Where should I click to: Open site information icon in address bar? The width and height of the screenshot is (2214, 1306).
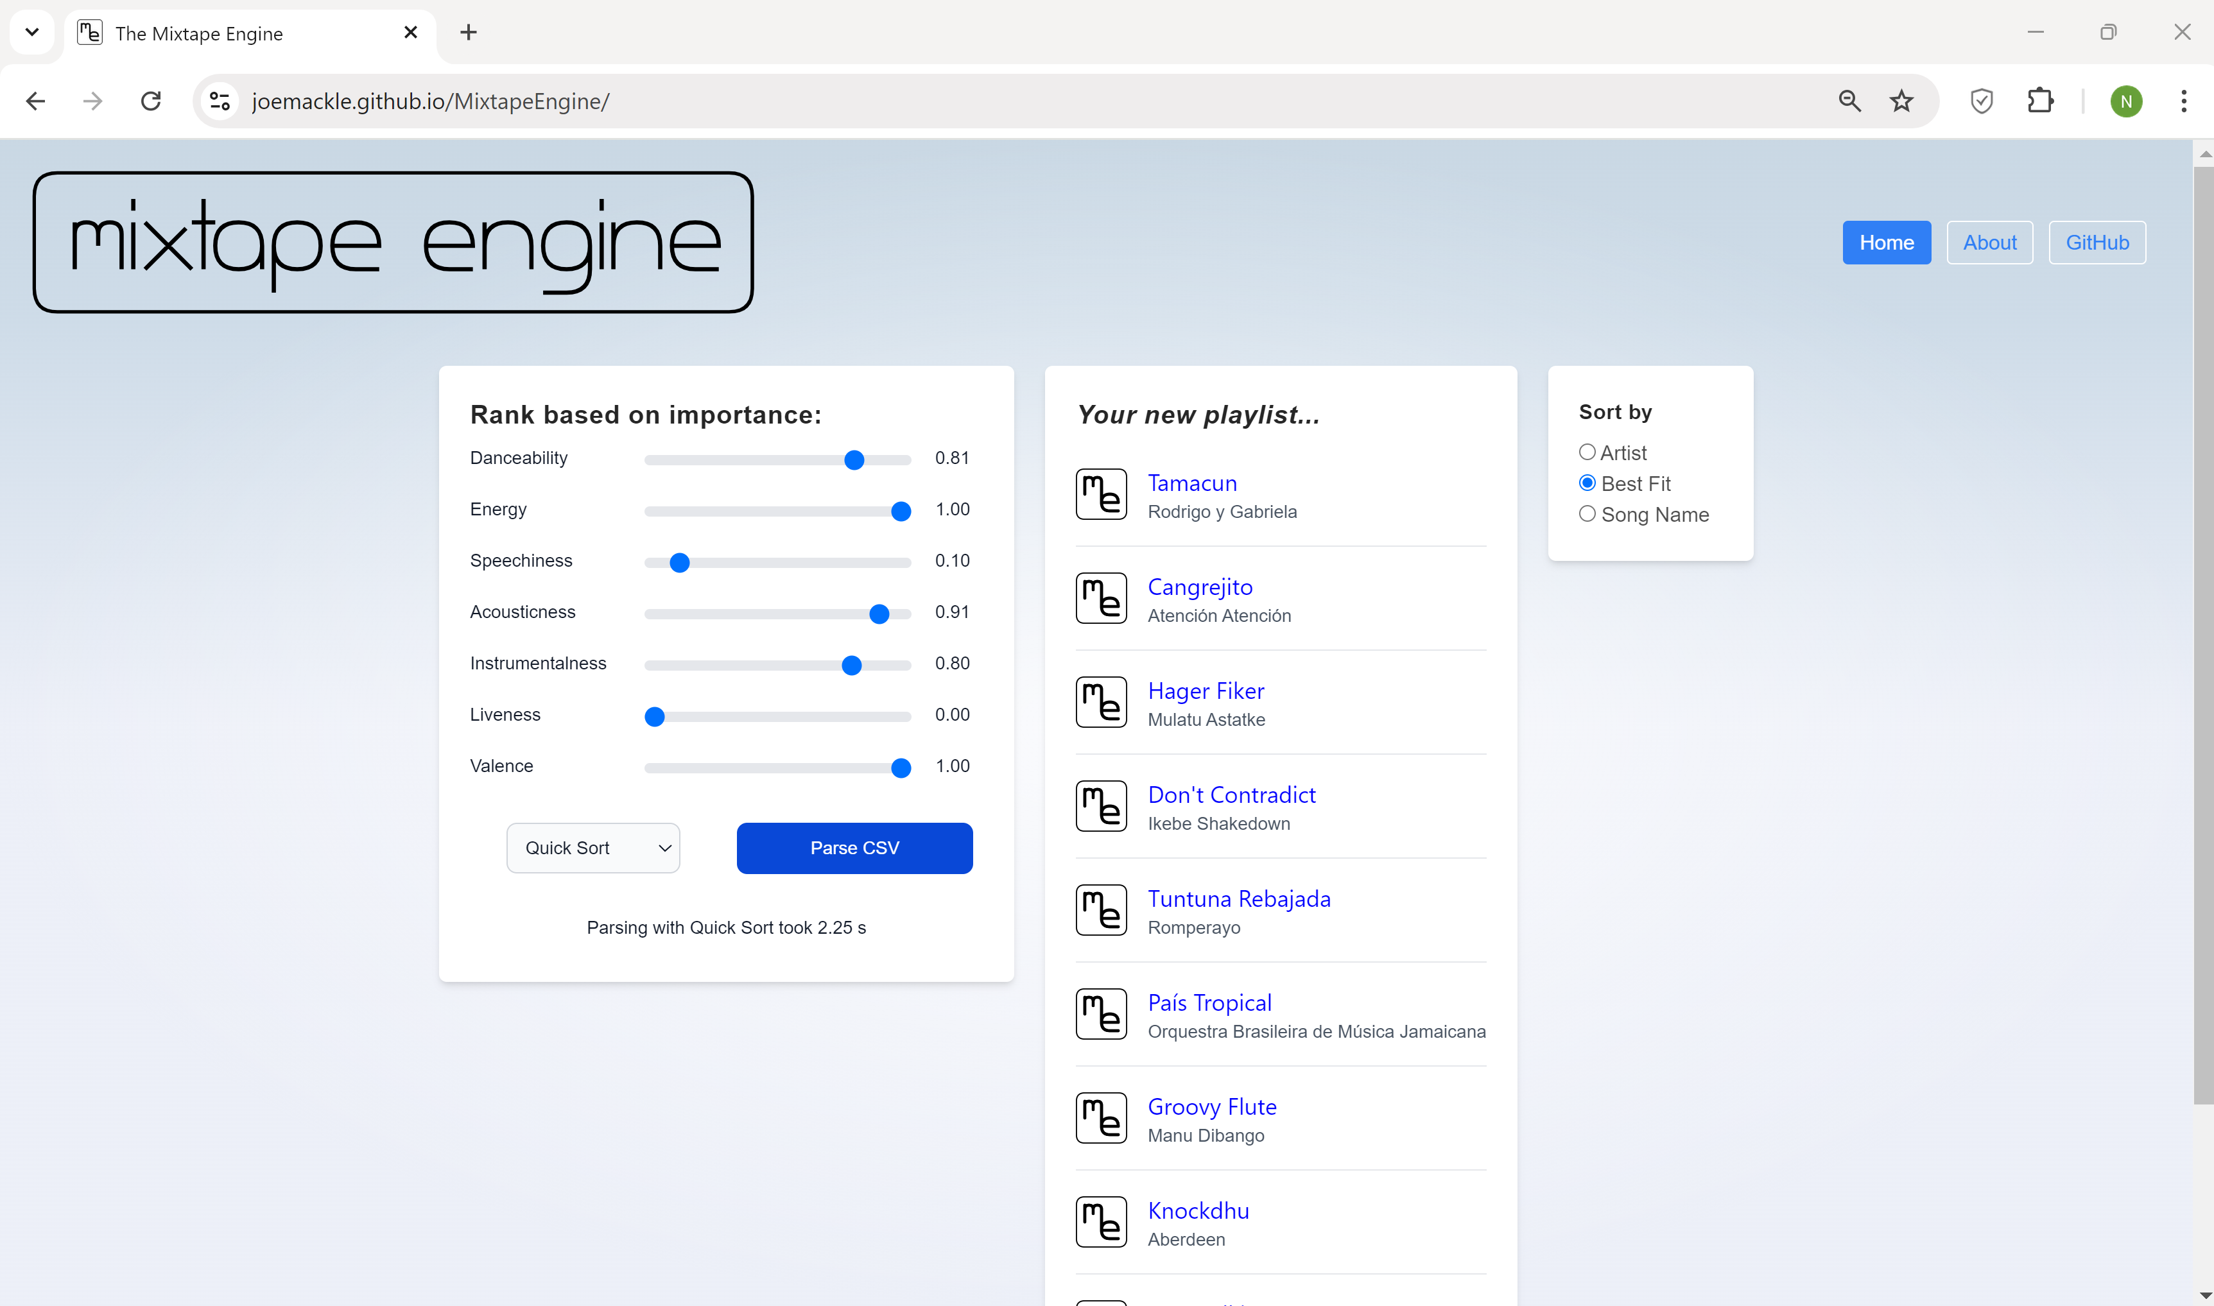[x=220, y=101]
